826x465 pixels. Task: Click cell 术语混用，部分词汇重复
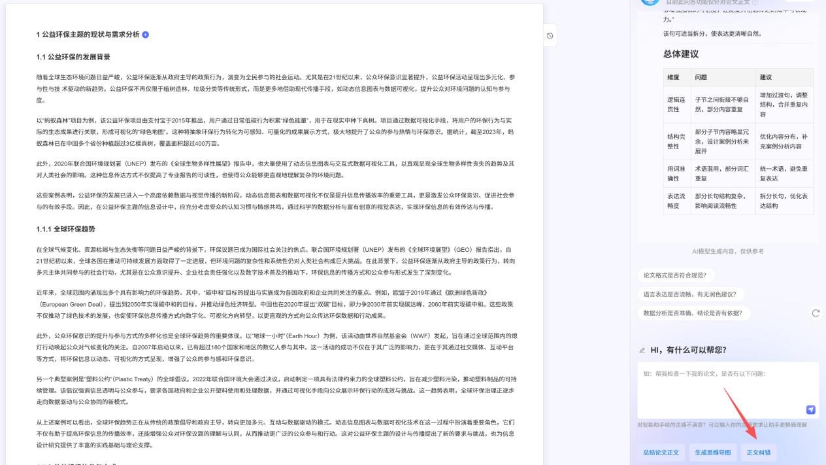(723, 174)
